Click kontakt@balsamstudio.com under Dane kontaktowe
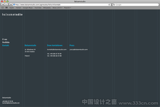 [x=57, y=49]
